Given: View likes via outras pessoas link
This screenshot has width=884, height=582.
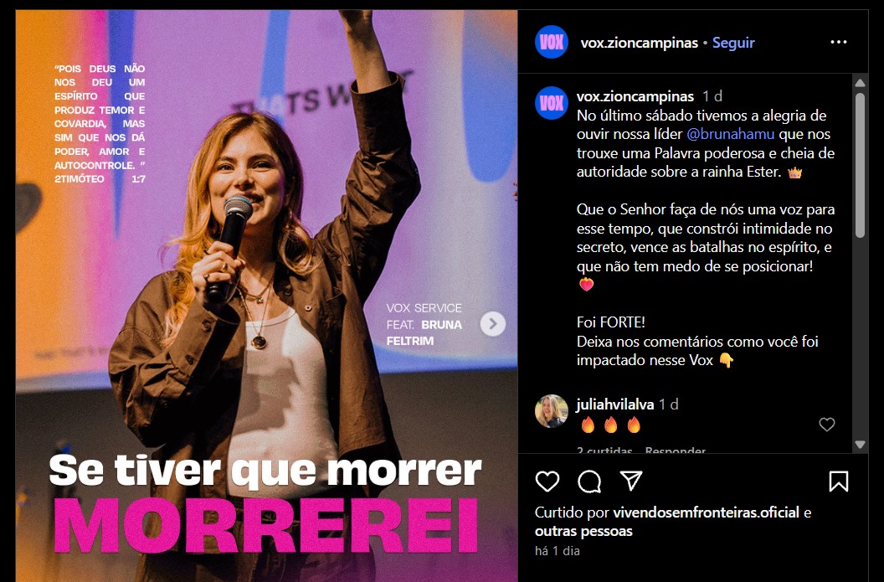Looking at the screenshot, I should click(583, 531).
